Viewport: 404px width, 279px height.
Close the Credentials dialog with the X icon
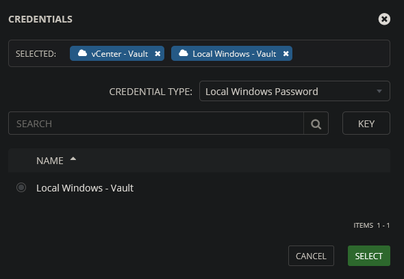coord(384,19)
